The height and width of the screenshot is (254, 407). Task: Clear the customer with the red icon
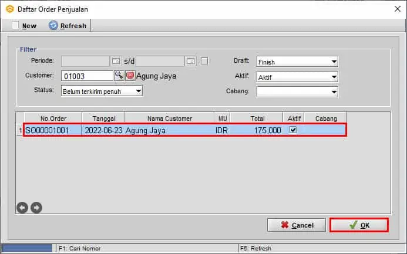pyautogui.click(x=130, y=76)
